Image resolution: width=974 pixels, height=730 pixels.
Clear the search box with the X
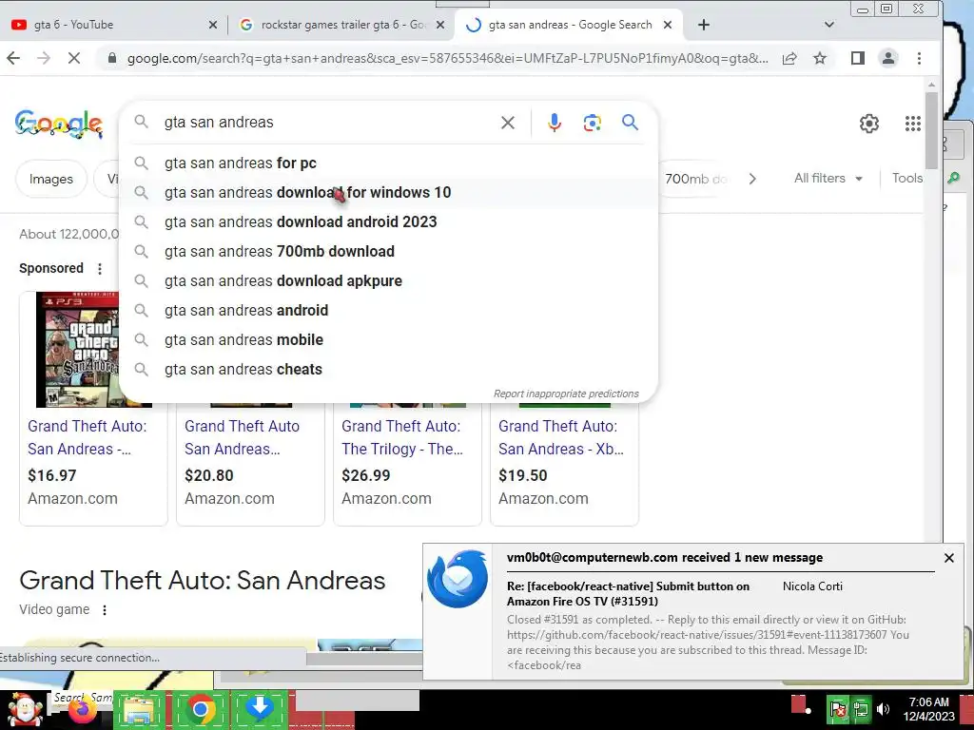pyautogui.click(x=508, y=123)
